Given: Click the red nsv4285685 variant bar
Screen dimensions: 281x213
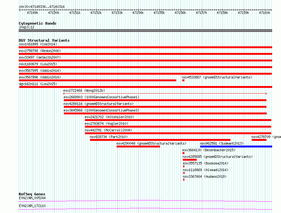Looking at the screenshot, I should [x=190, y=160].
